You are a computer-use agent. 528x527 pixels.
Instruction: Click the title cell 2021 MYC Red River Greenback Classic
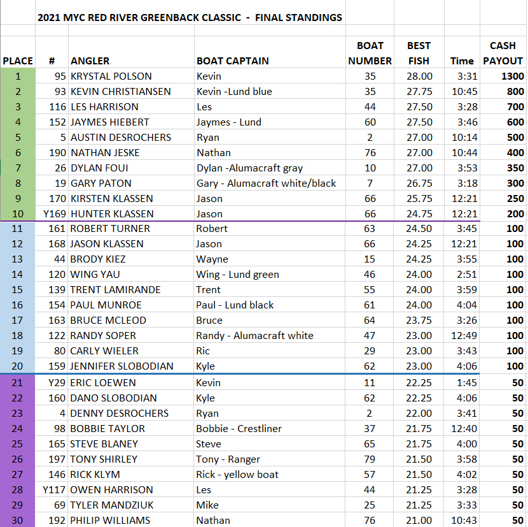coord(190,17)
